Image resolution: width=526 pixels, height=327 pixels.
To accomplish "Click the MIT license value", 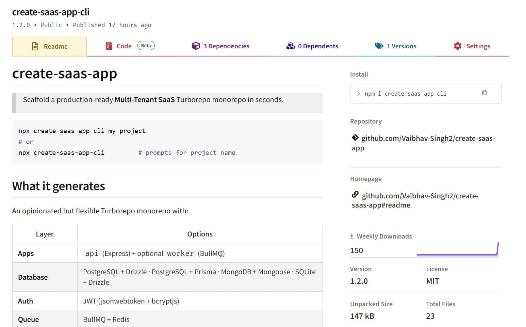I will coord(432,281).
